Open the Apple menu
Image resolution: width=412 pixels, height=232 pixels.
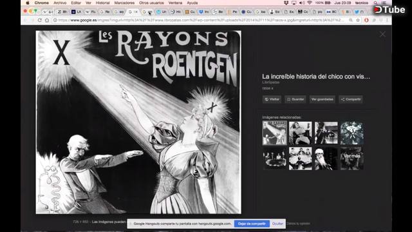click(28, 3)
